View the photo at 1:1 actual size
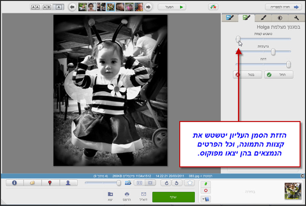This screenshot has height=206, width=306. pos(140,183)
